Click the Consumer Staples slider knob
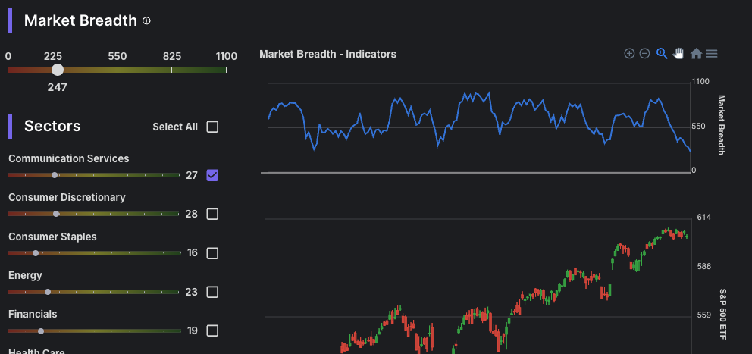The height and width of the screenshot is (354, 752). tap(36, 253)
